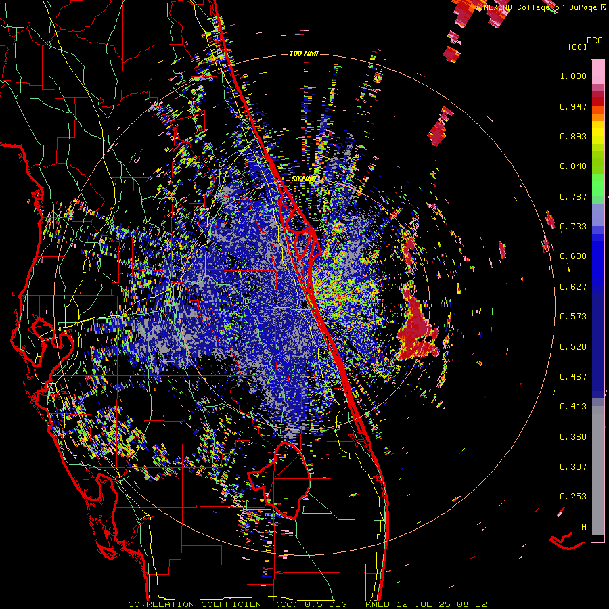Click the DCC label above the color bar

pyautogui.click(x=594, y=40)
